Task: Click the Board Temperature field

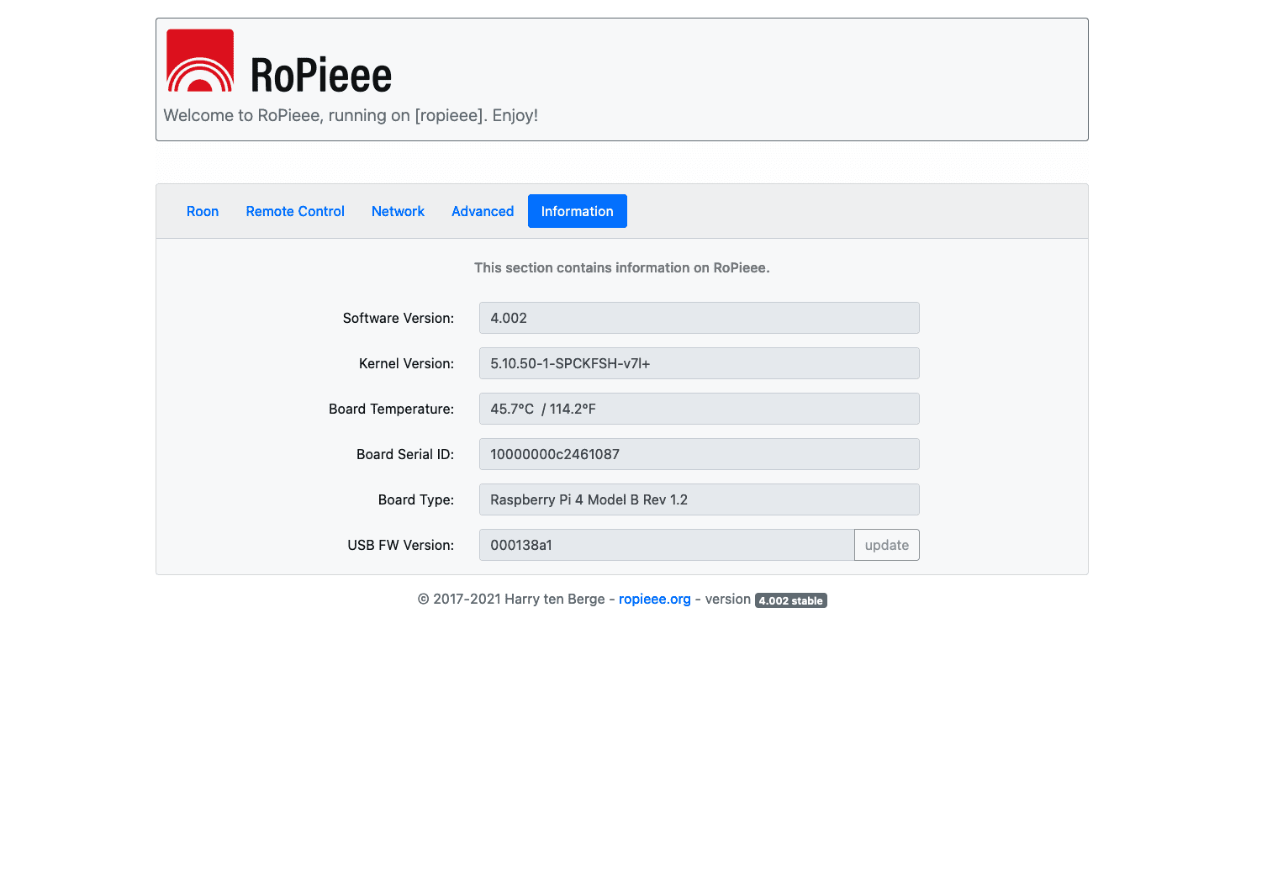Action: coord(700,409)
